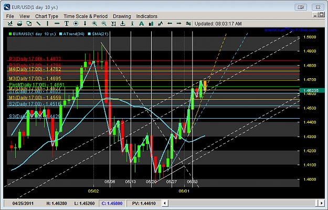Screen dimensions: 328x210
Task: Click the EUR/USD legend color square
Action: click(x=10, y=34)
